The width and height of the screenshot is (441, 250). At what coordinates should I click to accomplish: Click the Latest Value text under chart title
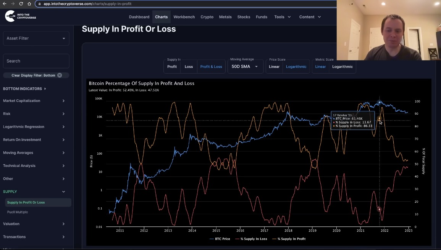tap(124, 90)
